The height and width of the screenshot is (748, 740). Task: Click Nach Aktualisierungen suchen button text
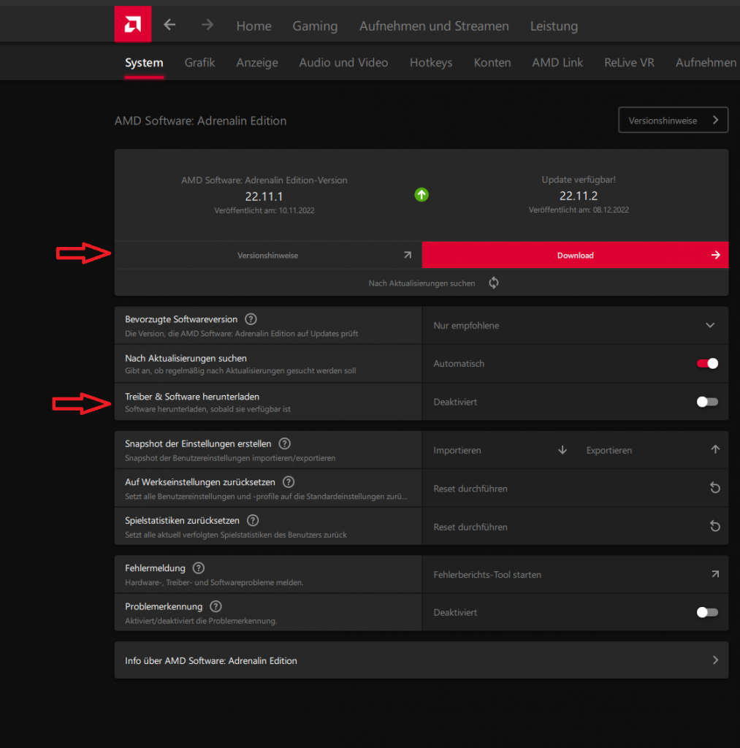coord(422,283)
